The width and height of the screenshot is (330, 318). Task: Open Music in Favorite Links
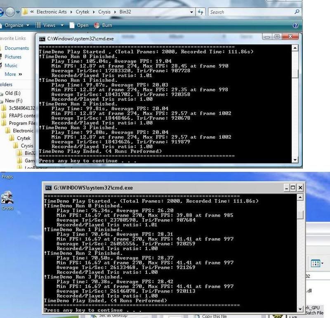[11, 66]
